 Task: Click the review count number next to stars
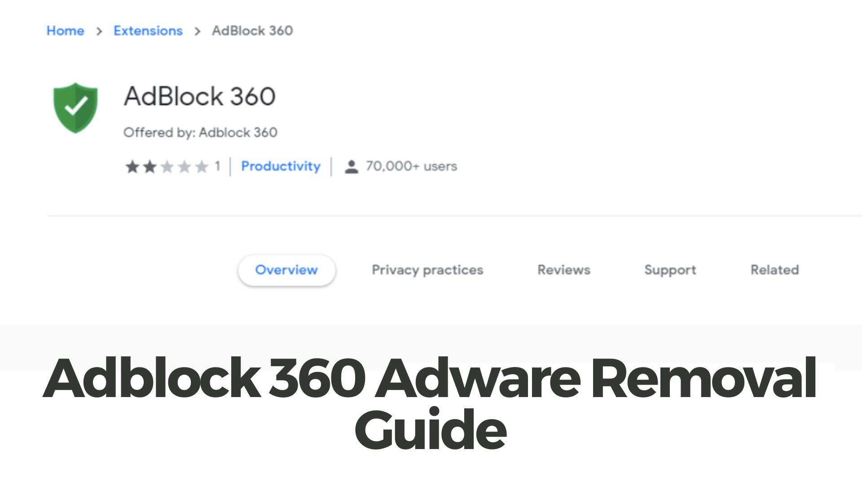point(217,166)
